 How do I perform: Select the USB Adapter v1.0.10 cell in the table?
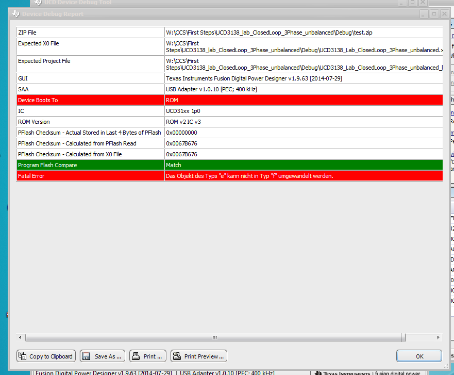[x=304, y=89]
